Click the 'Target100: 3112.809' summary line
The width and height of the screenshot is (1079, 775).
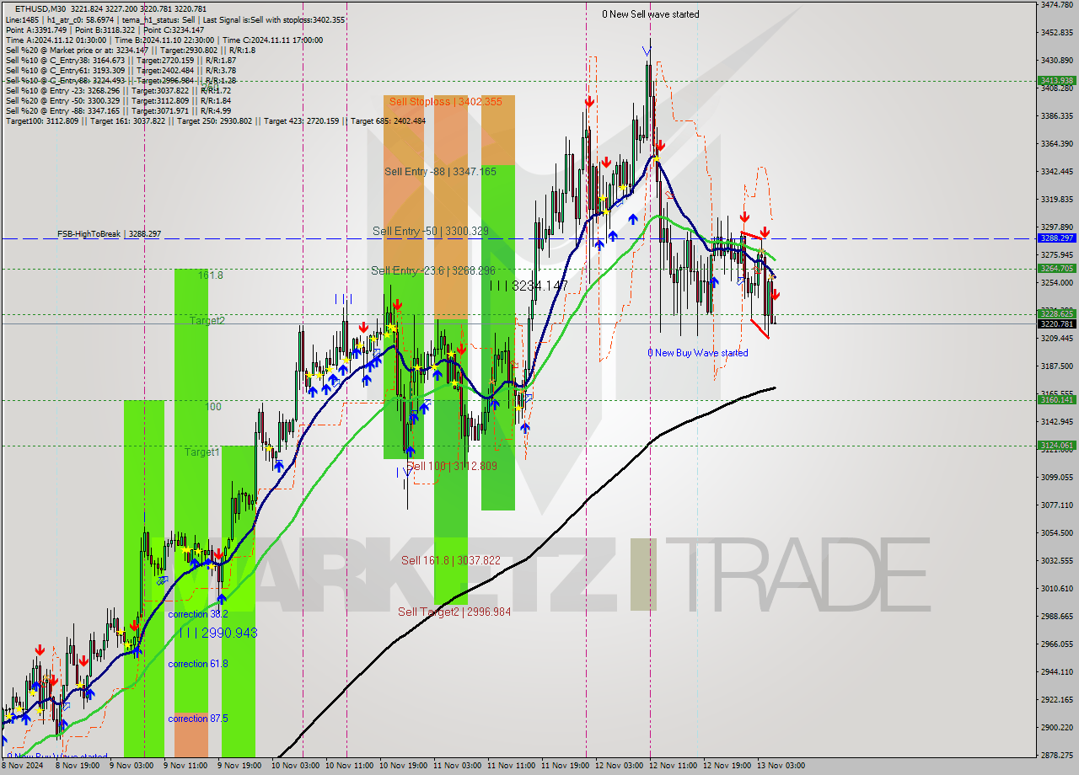[216, 121]
